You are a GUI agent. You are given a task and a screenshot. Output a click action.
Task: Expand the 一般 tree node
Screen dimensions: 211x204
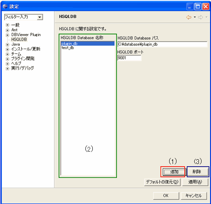(x=7, y=25)
